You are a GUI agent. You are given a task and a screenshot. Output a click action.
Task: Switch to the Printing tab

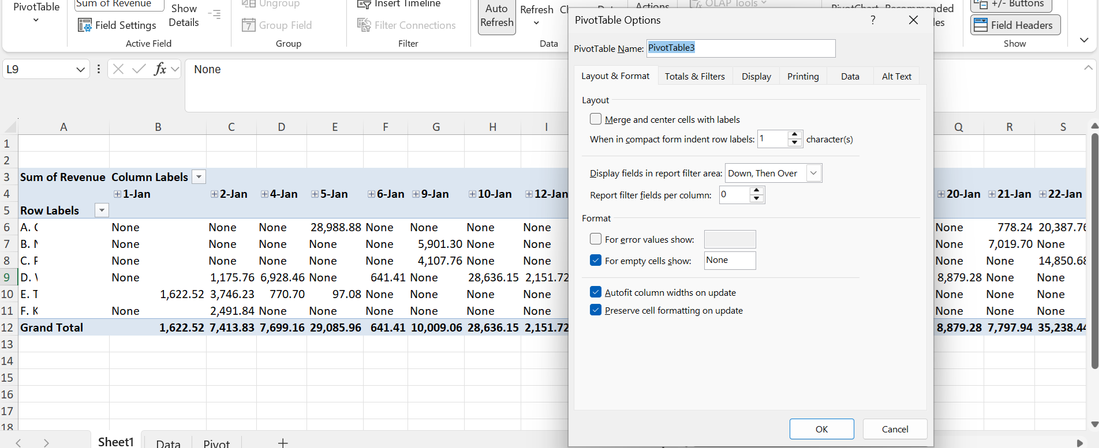point(803,76)
